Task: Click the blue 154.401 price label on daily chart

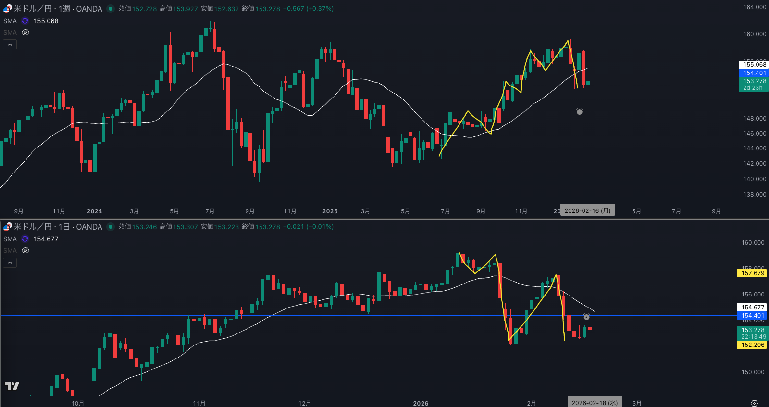Action: coord(752,316)
